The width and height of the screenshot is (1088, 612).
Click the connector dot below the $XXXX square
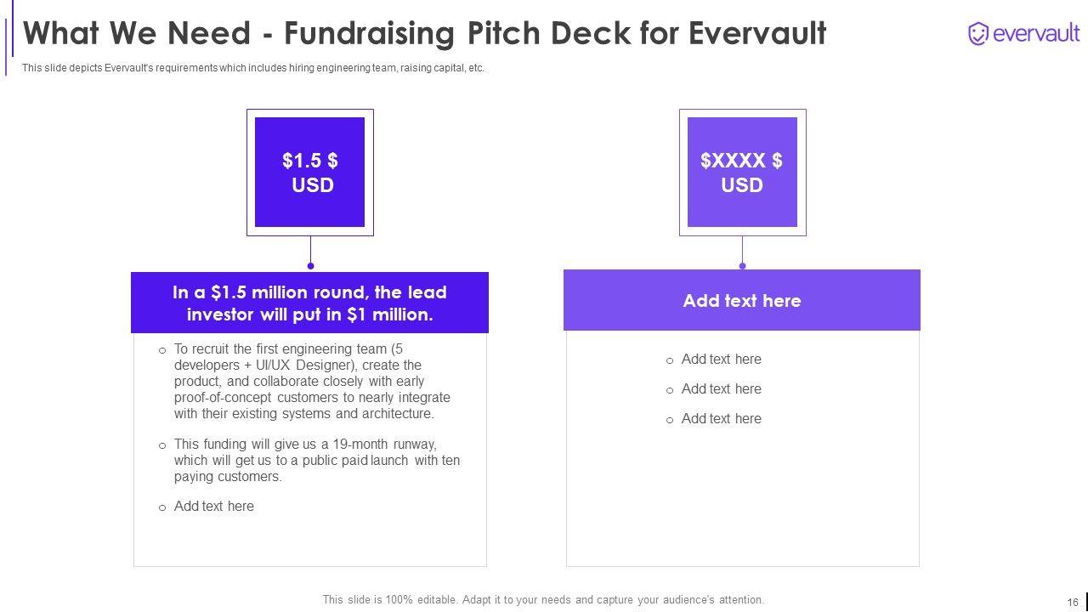pyautogui.click(x=742, y=266)
